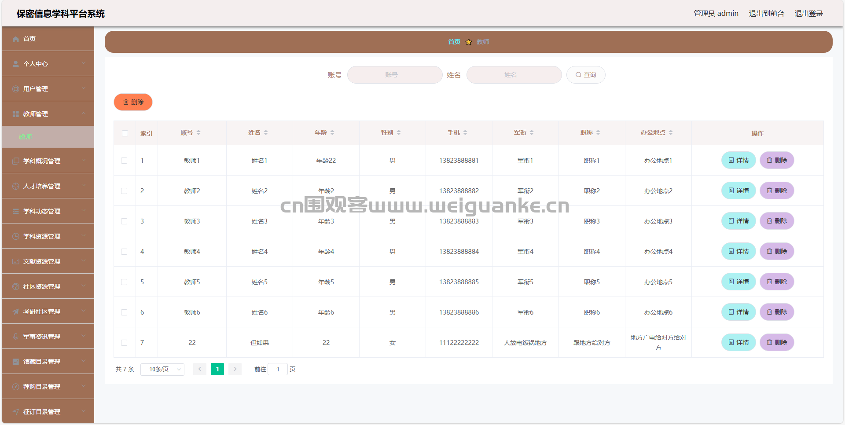Open 详情 for row 教师1
This screenshot has height=425, width=845.
tap(738, 161)
